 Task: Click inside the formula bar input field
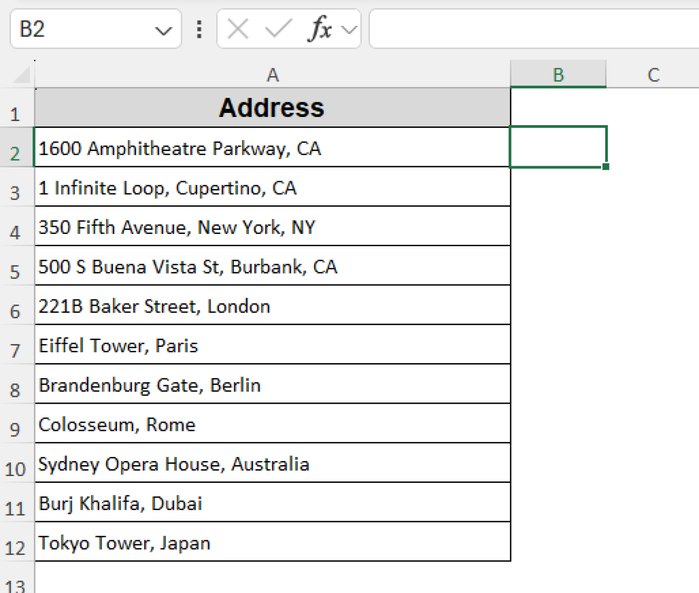tap(523, 29)
